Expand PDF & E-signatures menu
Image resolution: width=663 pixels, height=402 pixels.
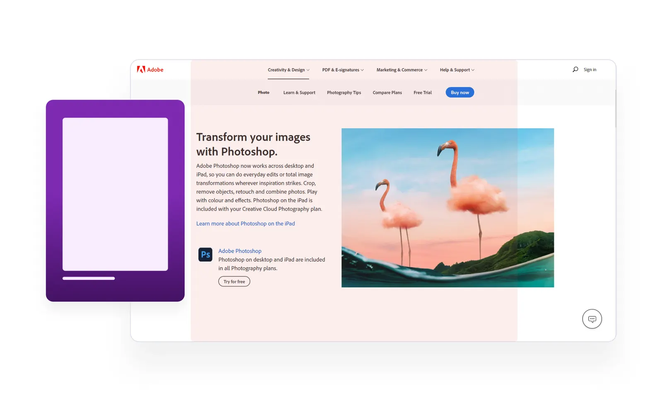point(343,70)
